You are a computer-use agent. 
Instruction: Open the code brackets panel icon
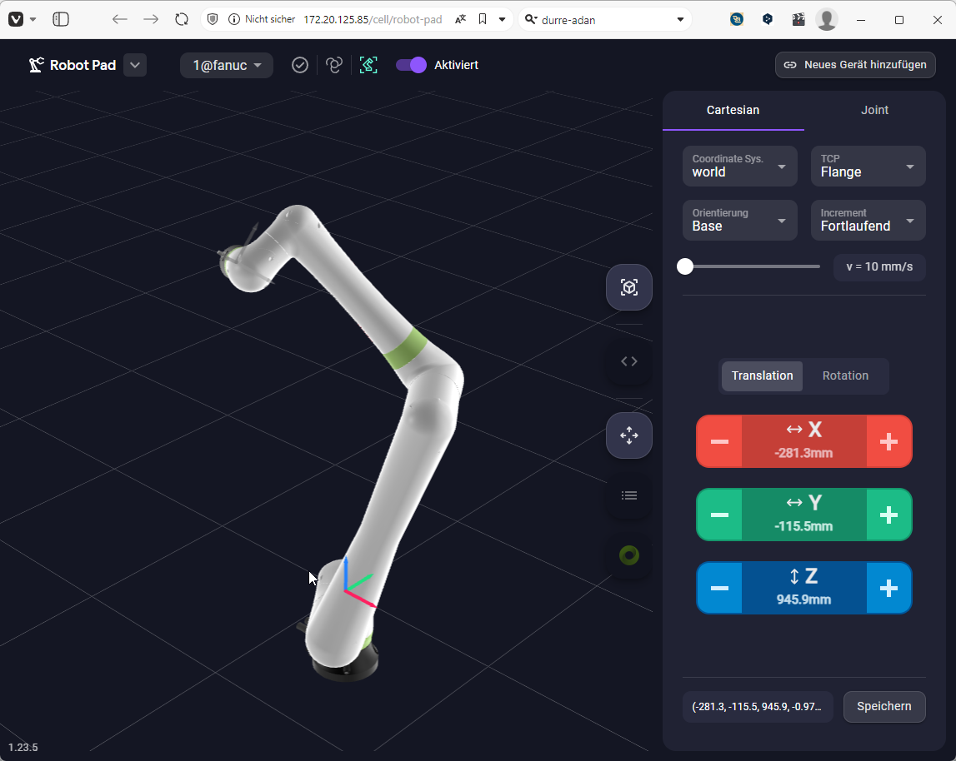628,361
